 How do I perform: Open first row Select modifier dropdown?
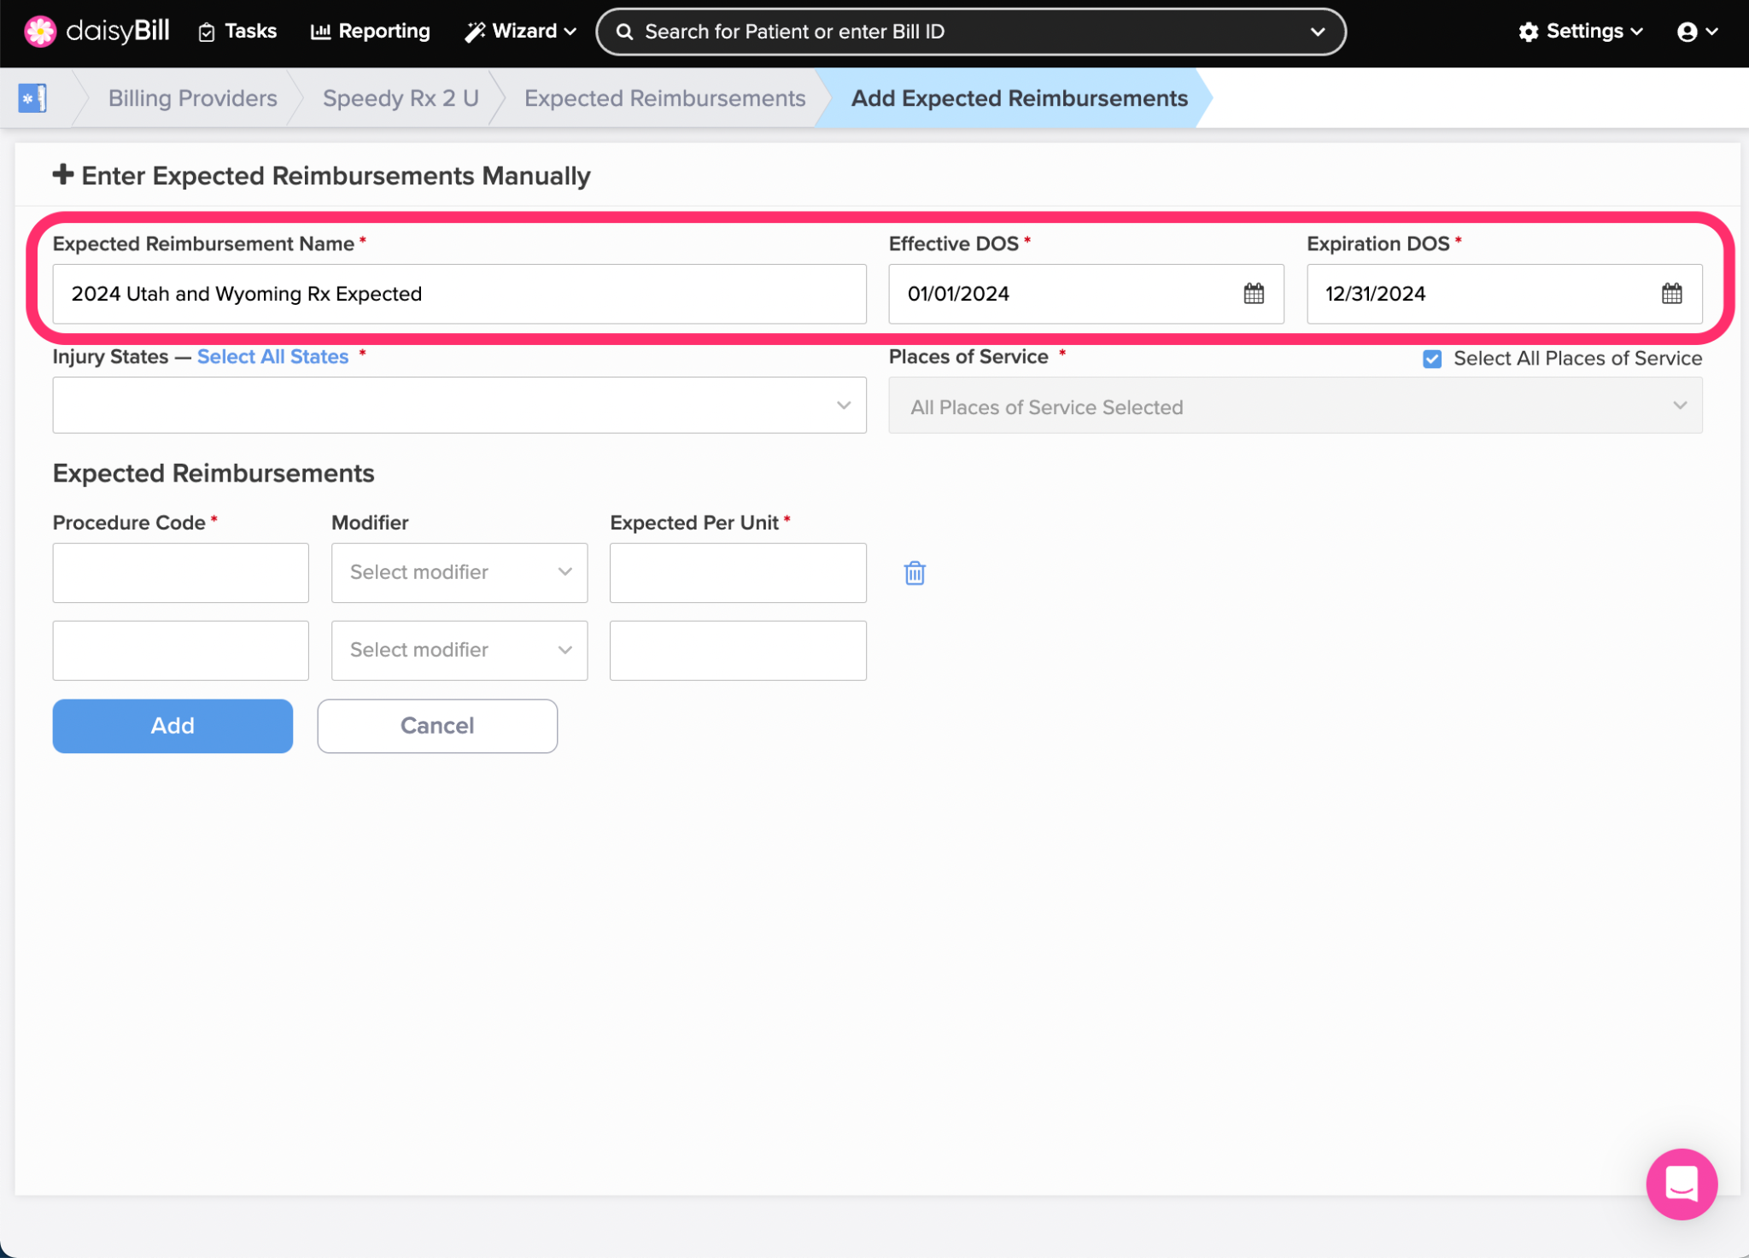[x=459, y=572]
